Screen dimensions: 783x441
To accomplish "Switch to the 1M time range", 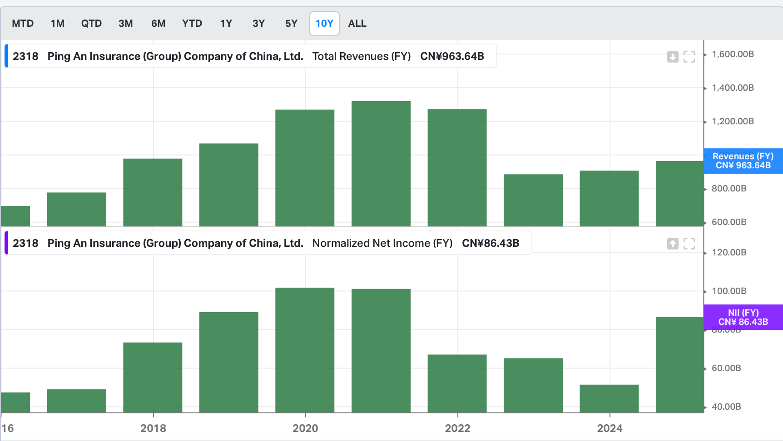I will click(x=58, y=23).
